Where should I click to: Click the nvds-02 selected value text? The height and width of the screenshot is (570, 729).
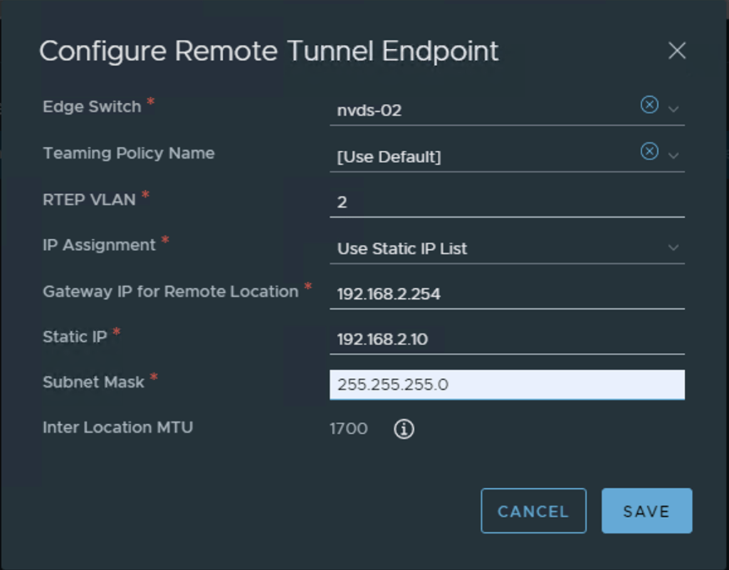(x=369, y=110)
